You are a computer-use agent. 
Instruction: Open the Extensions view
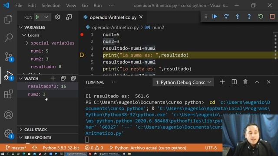pos(8,94)
